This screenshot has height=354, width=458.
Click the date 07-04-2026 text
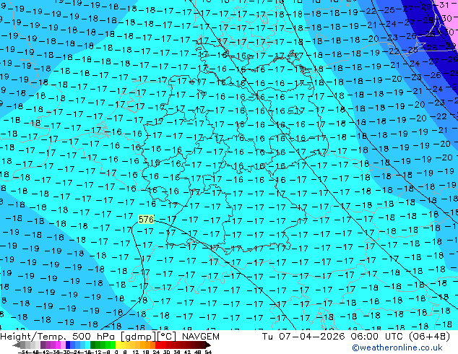pyautogui.click(x=312, y=337)
